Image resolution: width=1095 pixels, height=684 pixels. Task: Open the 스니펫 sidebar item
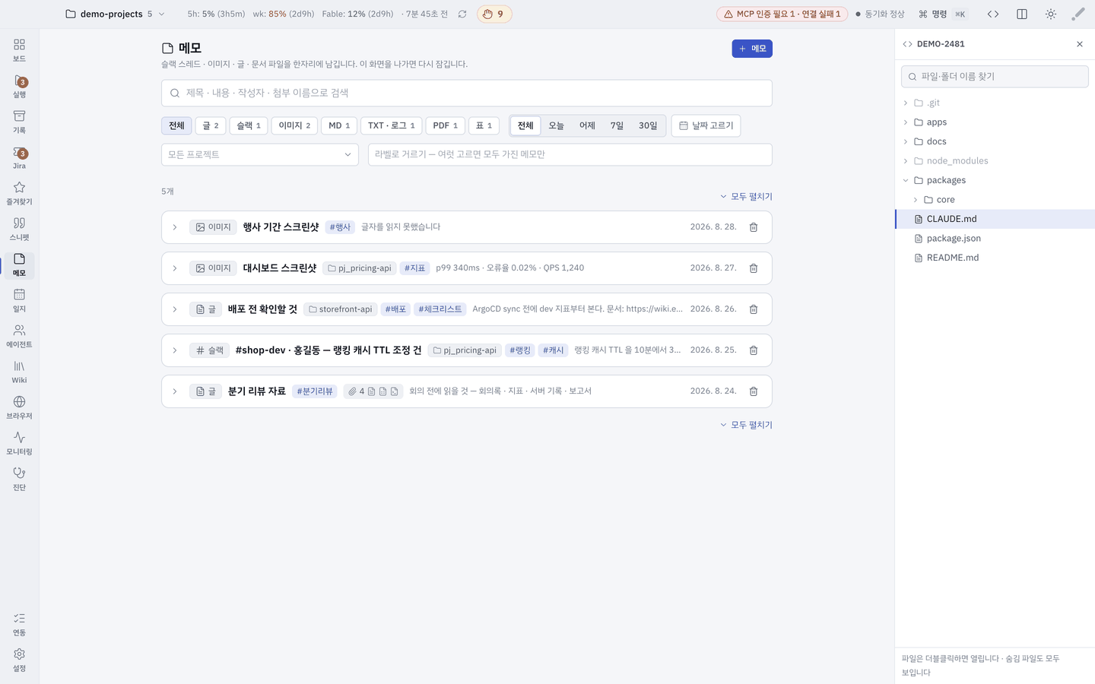tap(19, 230)
